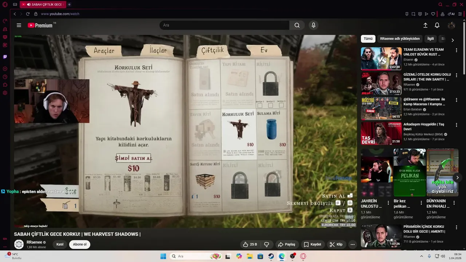Open the Opera AI assistant
This screenshot has width=466, height=262.
451,14
